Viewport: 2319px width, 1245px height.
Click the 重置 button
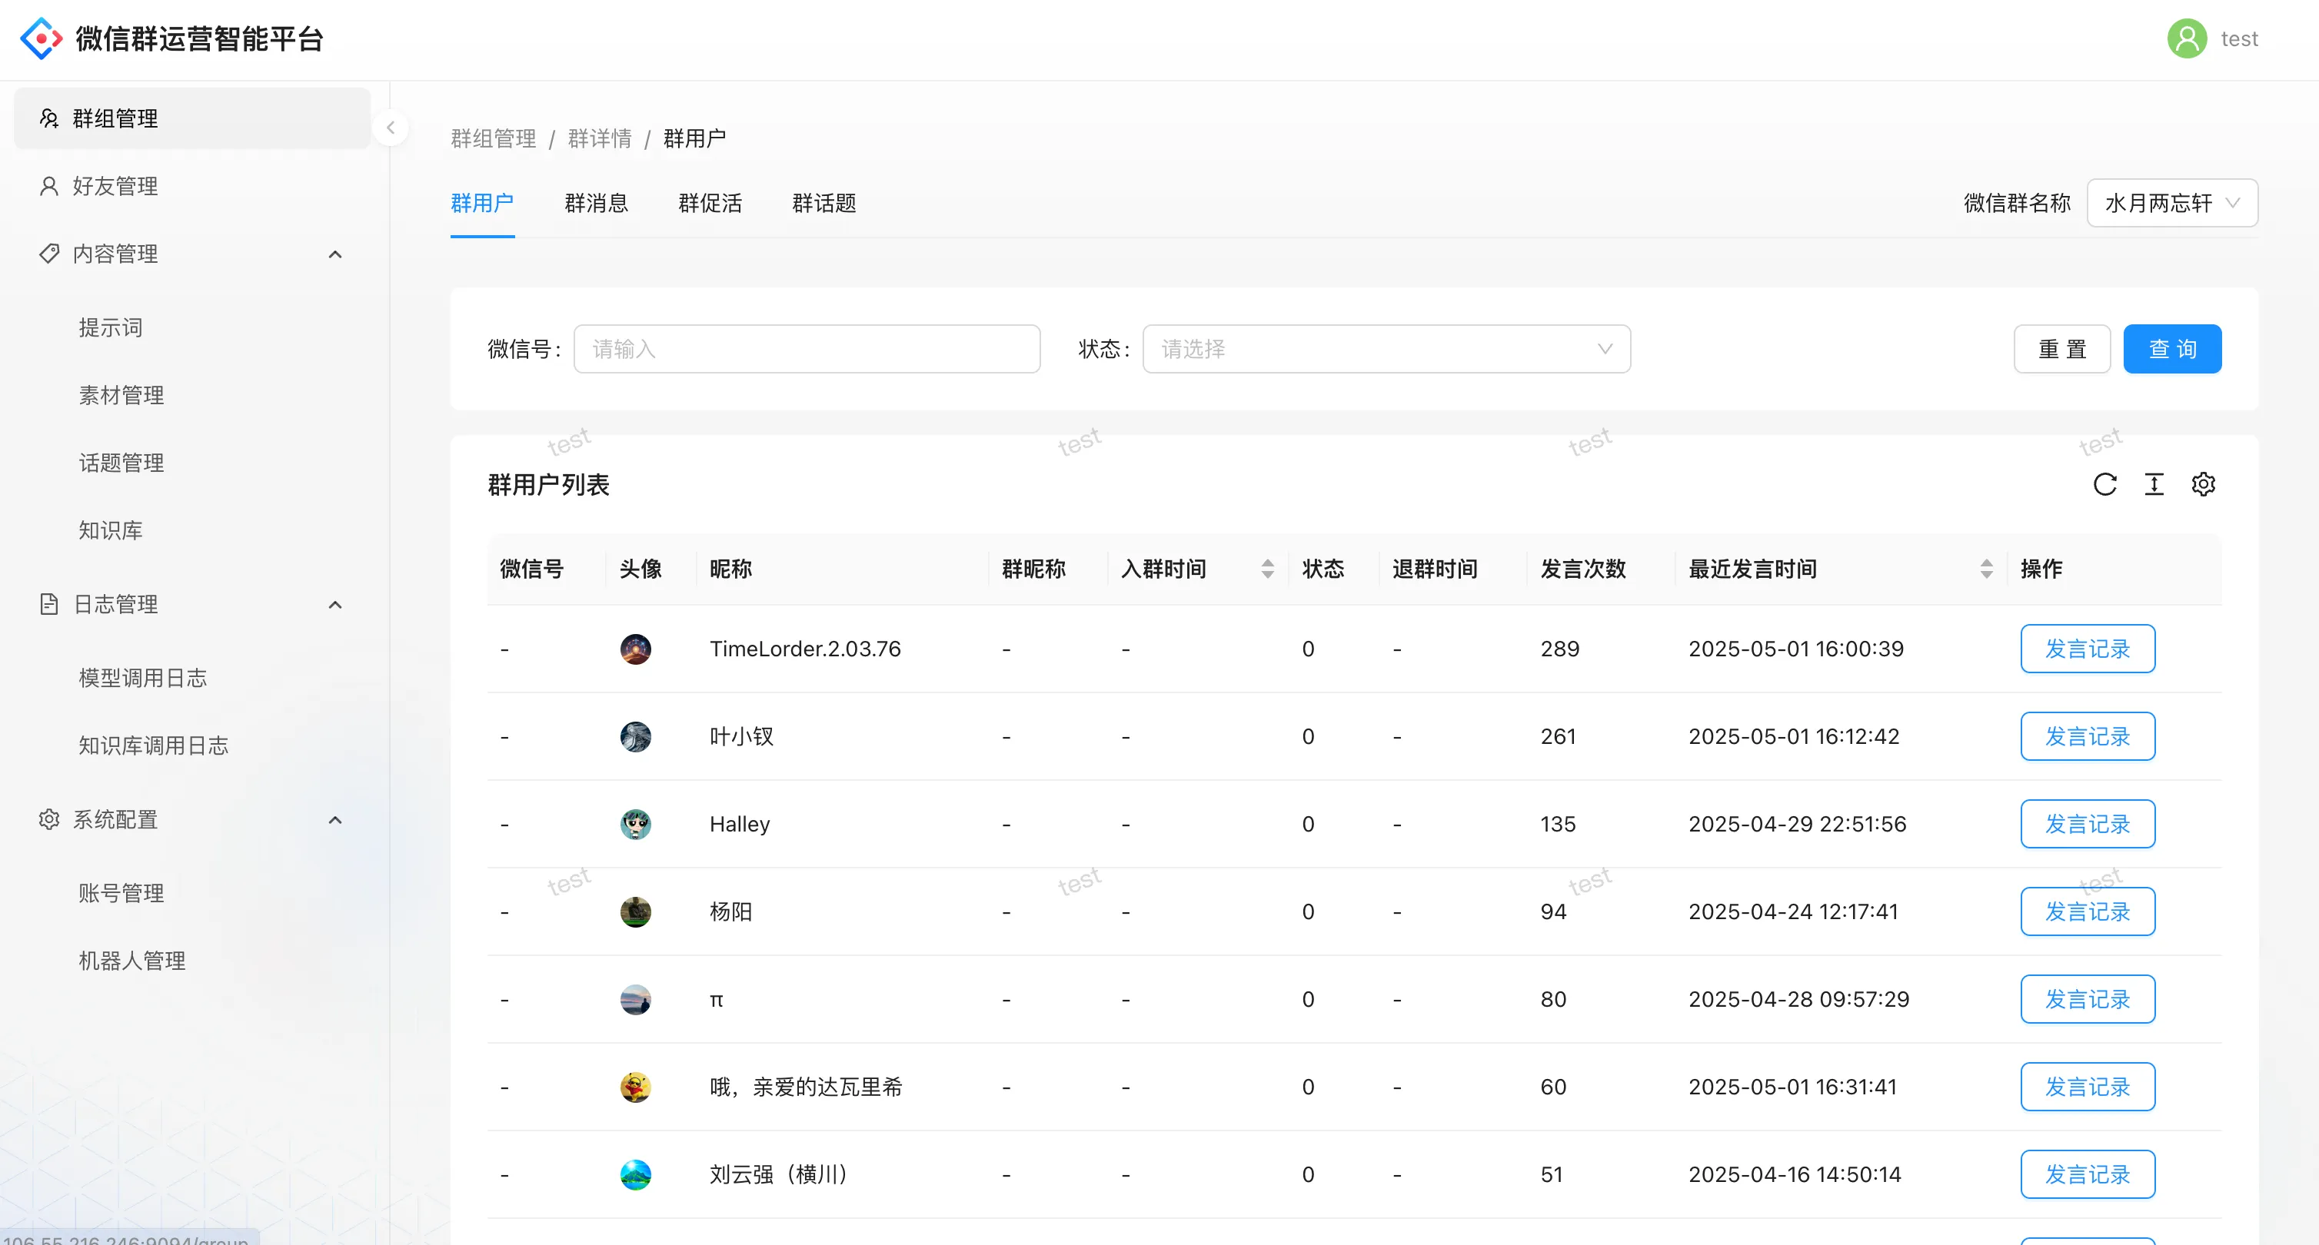pyautogui.click(x=2061, y=349)
